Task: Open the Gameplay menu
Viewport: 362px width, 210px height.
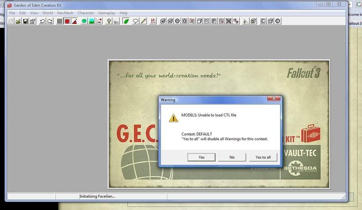Action: click(107, 13)
